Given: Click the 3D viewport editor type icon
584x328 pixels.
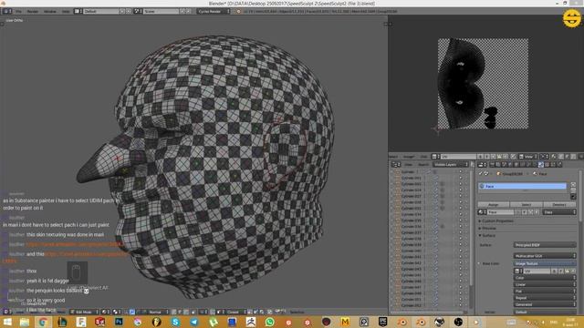Looking at the screenshot, I should point(6,312).
